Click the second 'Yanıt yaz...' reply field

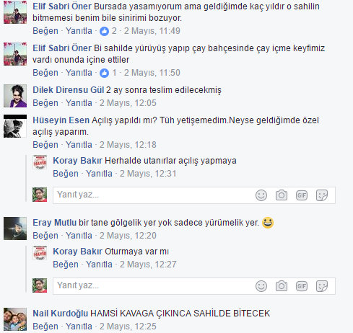click(x=194, y=286)
